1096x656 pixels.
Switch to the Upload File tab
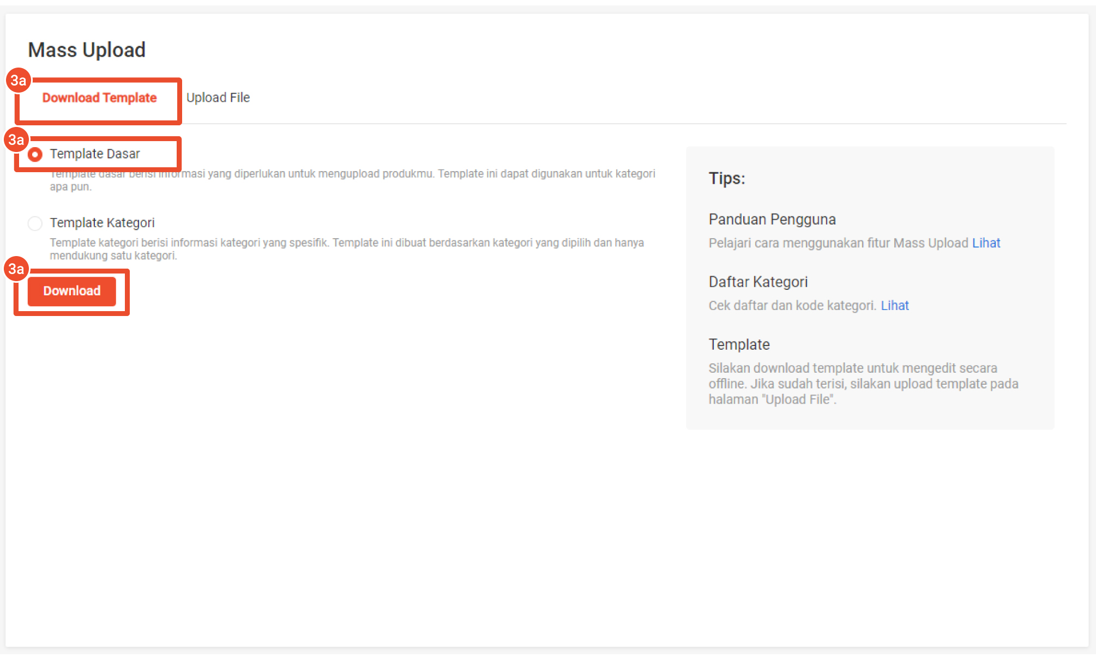[218, 98]
